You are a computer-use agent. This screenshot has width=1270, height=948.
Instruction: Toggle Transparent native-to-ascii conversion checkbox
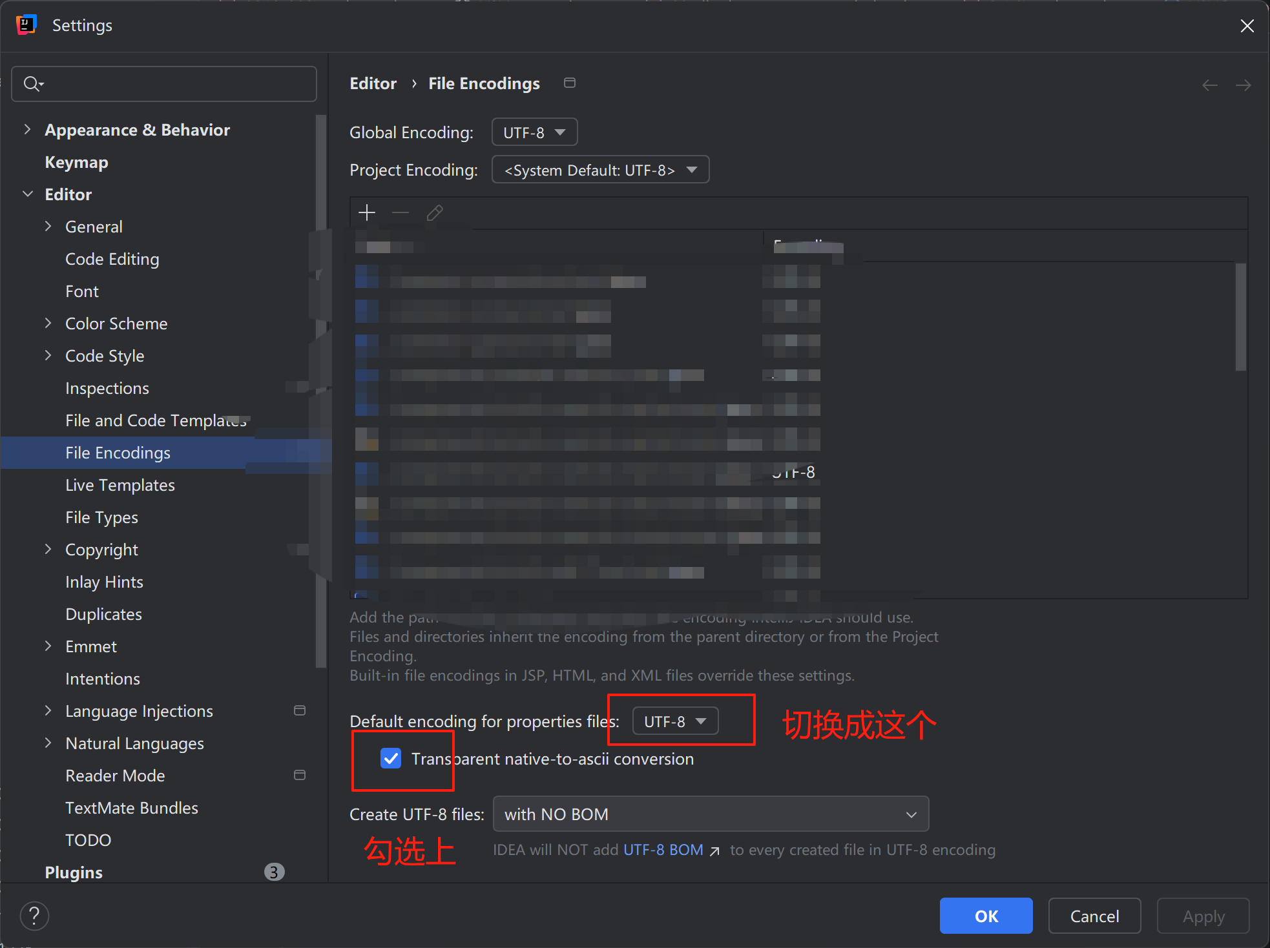point(391,758)
